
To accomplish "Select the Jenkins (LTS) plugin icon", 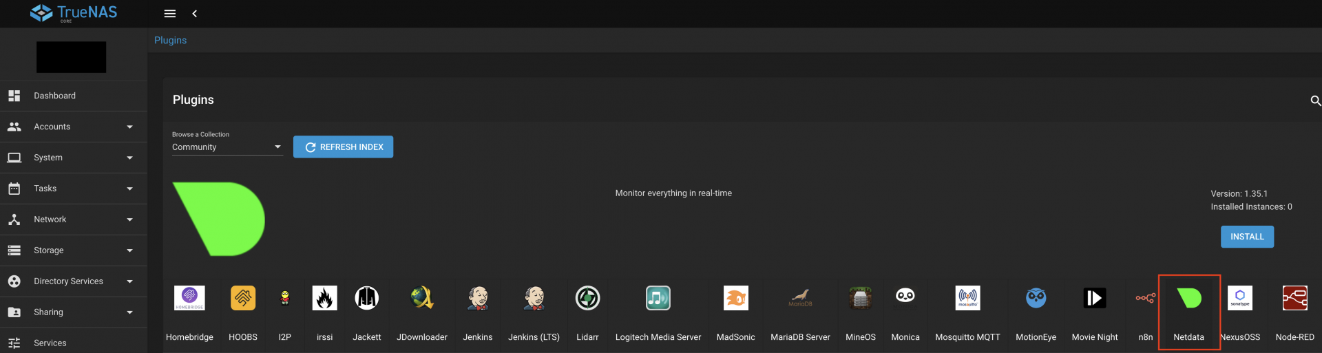I will 534,298.
